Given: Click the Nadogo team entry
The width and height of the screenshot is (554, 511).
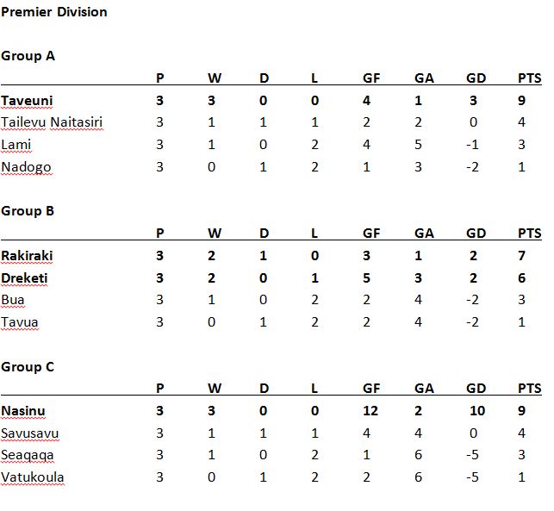Looking at the screenshot, I should pyautogui.click(x=26, y=167).
